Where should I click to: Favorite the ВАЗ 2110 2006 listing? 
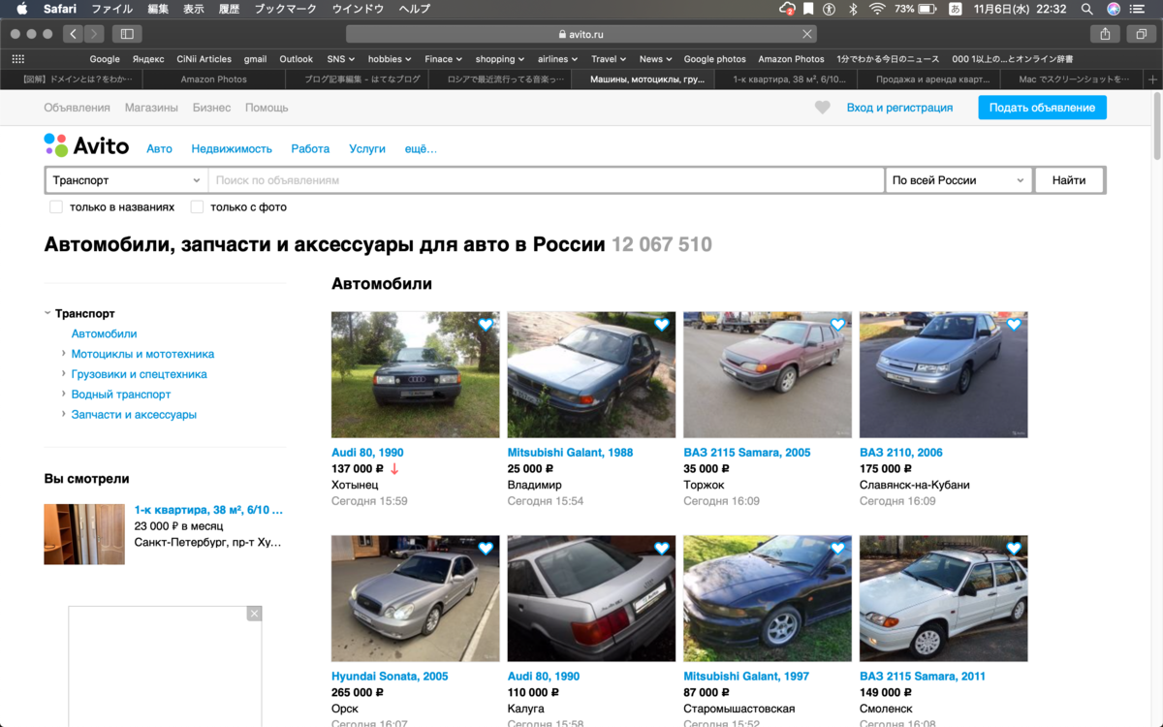(1014, 325)
